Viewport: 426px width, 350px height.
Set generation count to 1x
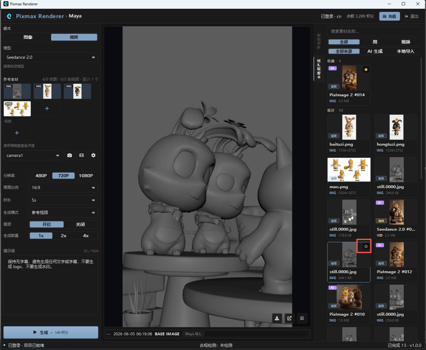41,236
